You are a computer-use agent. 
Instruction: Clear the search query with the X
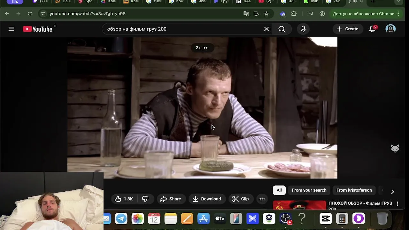tap(266, 29)
